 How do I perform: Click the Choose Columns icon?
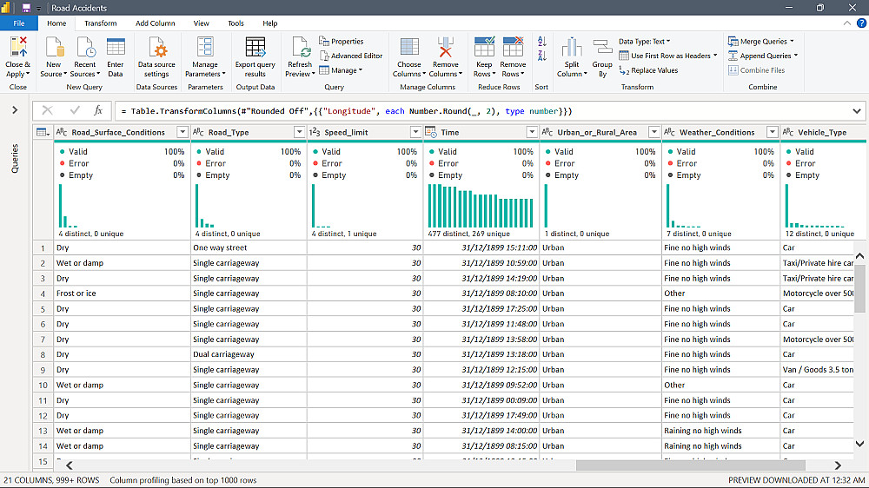point(408,49)
